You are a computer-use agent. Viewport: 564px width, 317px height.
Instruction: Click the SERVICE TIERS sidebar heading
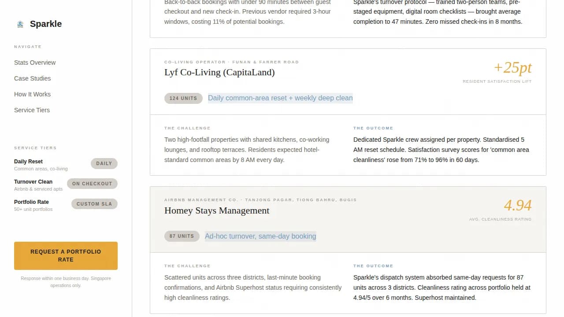(35, 148)
